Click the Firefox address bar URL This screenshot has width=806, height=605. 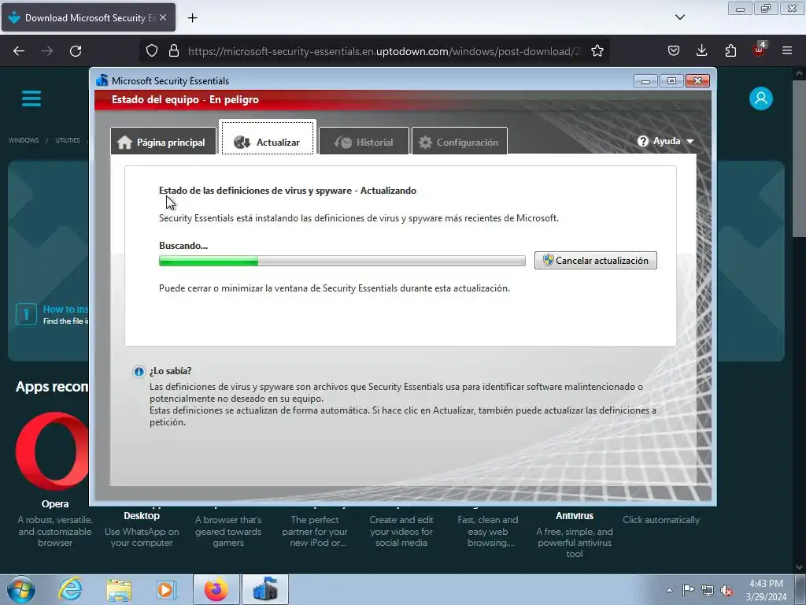(x=383, y=51)
